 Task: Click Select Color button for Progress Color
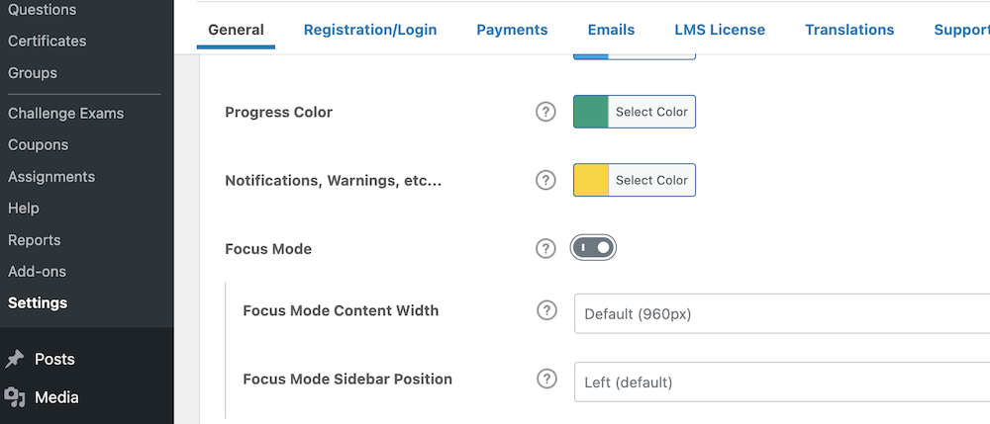pyautogui.click(x=651, y=112)
